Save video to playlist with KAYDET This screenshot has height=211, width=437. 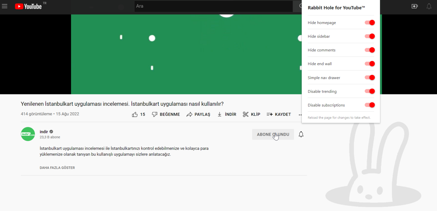click(279, 114)
